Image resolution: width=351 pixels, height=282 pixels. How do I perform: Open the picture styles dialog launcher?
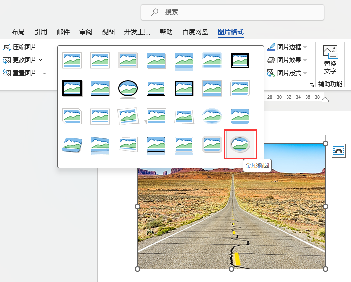point(311,85)
